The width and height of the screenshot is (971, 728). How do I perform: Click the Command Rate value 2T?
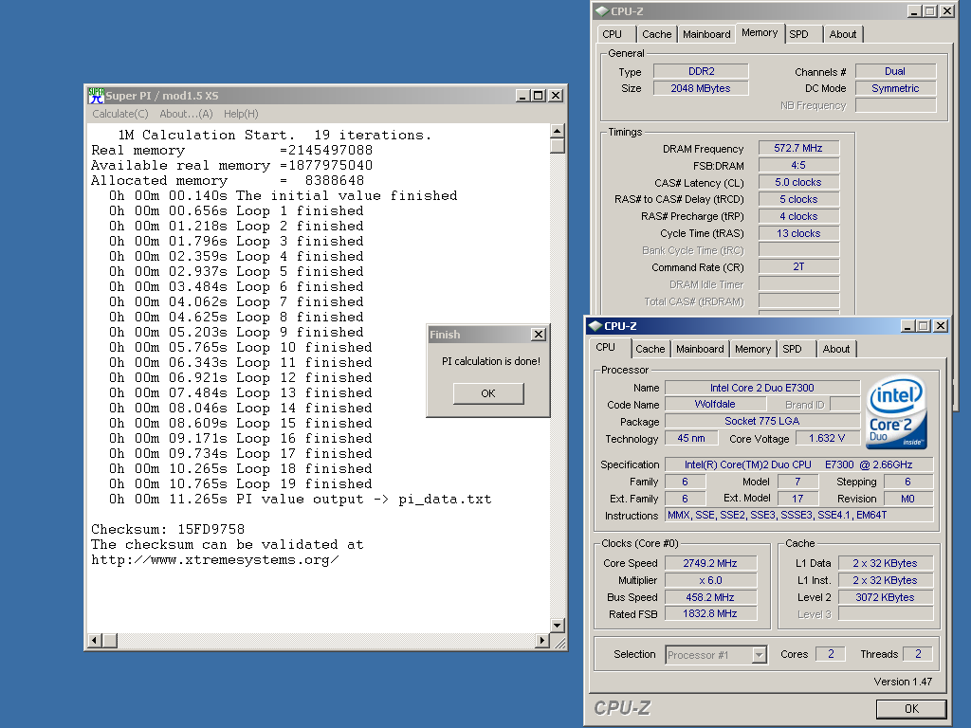point(798,266)
